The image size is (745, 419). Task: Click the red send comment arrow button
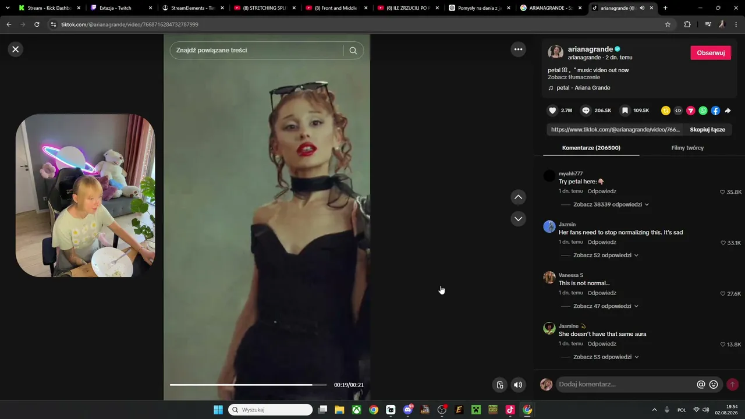pyautogui.click(x=733, y=385)
